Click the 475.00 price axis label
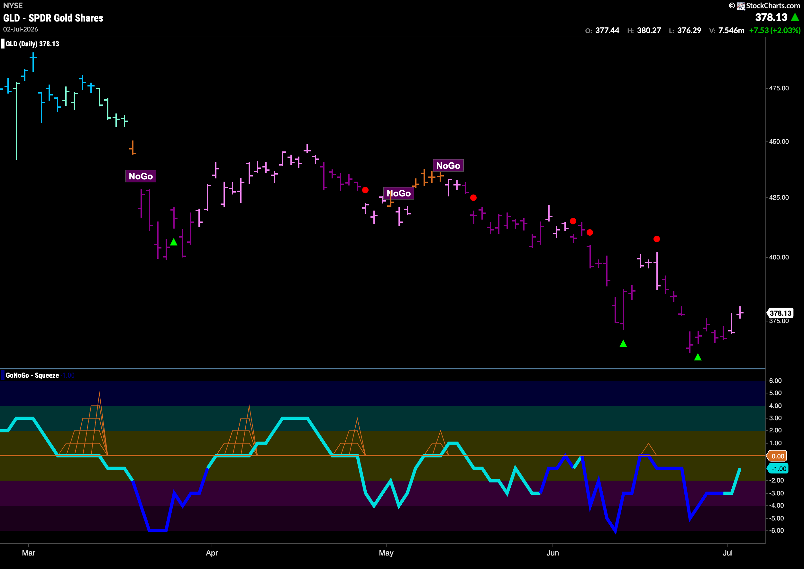Viewport: 804px width, 569px height. [779, 88]
